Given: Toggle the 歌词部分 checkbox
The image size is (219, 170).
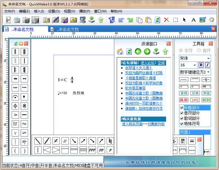Looking at the screenshot, I should pyautogui.click(x=182, y=118).
